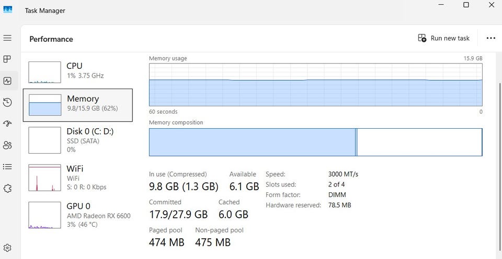
Task: Minimize the Task Manager window
Action: (x=441, y=5)
